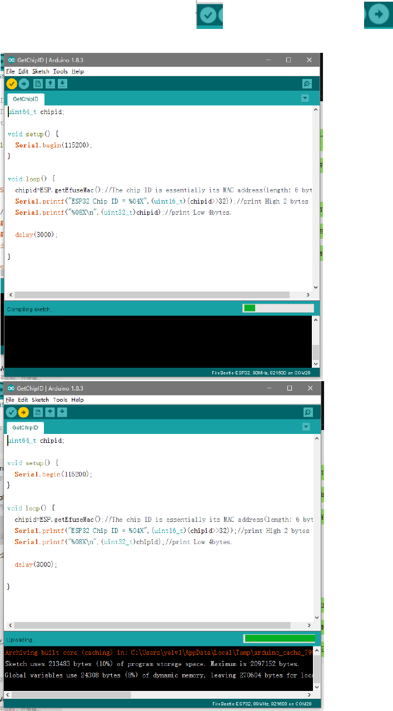Click 'void setup() {' line in upper editor

click(33, 134)
